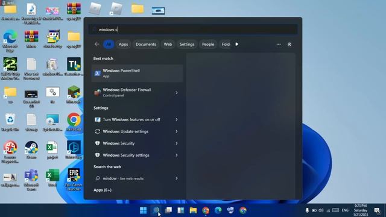Select the Google Chrome desktop shortcut
This screenshot has height=217, width=386.
pyautogui.click(x=74, y=122)
